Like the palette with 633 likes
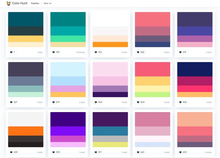220x158 pixels. click(180, 152)
